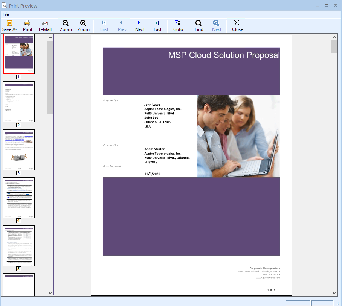Click the thumbnail panel scroll down arrow
342x306 pixels.
click(50, 293)
